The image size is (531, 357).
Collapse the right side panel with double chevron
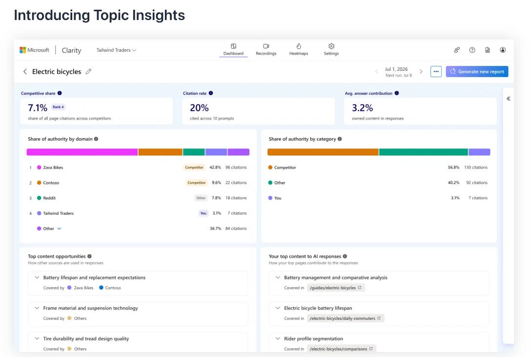(509, 99)
